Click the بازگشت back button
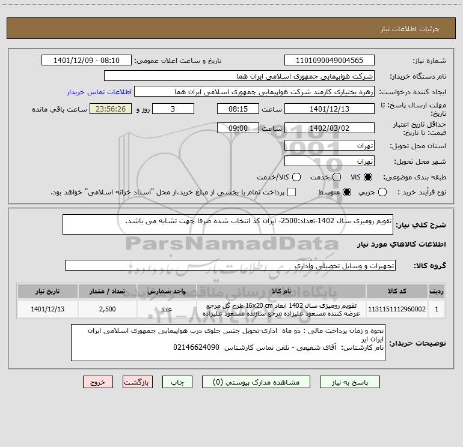463x447 pixels. pos(138,382)
